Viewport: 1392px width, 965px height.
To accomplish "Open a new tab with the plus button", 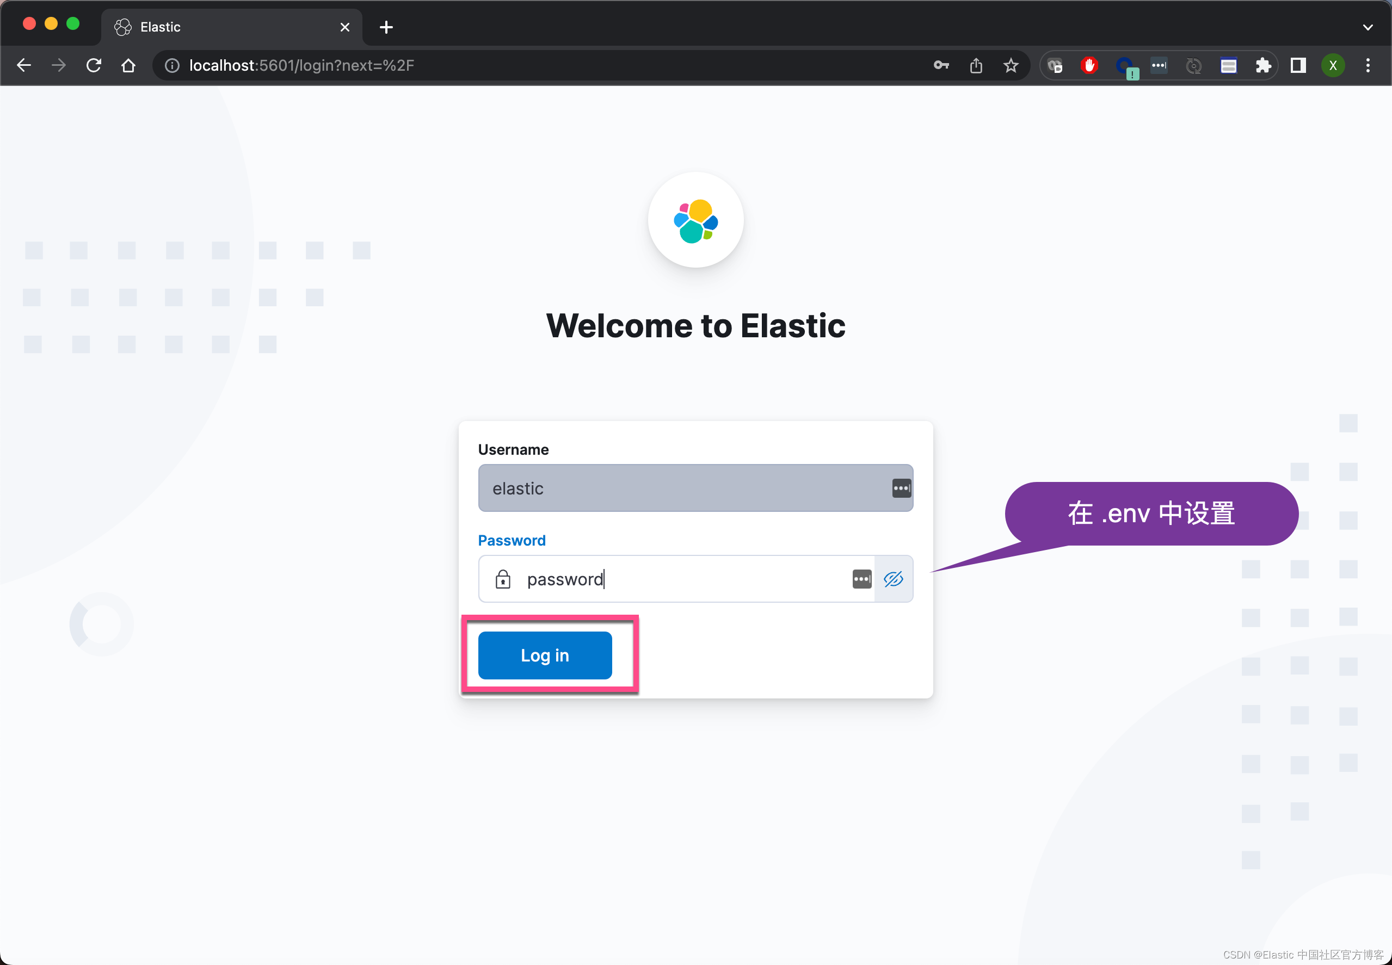I will click(x=386, y=27).
